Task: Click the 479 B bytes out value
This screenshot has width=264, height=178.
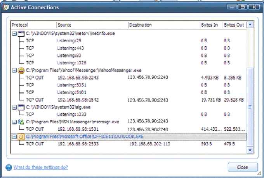Action: tap(229, 144)
